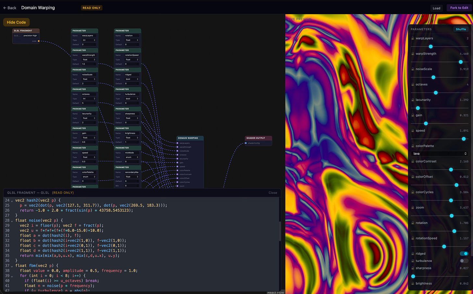This screenshot has height=294, width=473.
Task: Click the lock icon beside lacunarity
Action: tap(413, 100)
